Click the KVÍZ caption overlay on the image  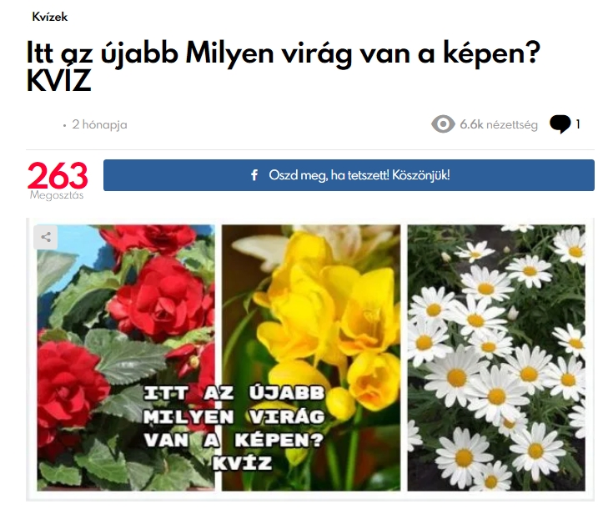tap(242, 463)
